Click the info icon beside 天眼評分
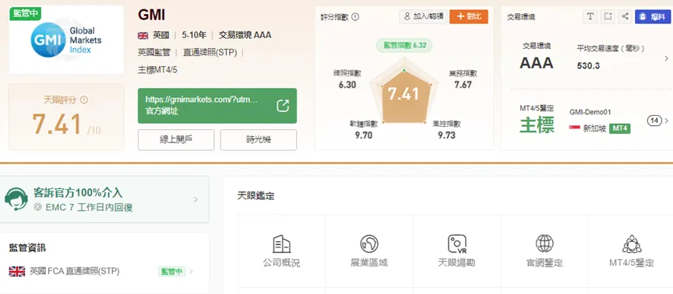 tap(84, 100)
